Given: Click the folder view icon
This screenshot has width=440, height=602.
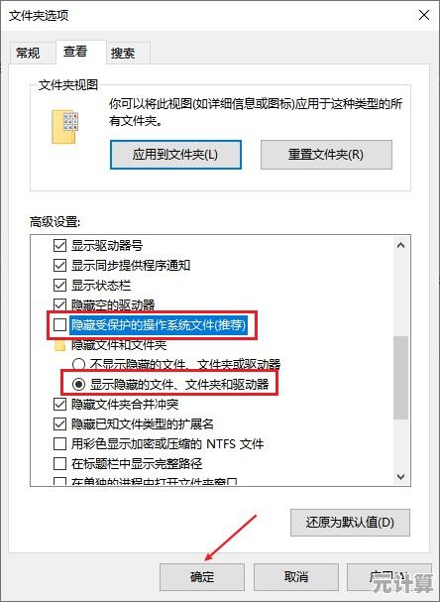Looking at the screenshot, I should pyautogui.click(x=64, y=127).
